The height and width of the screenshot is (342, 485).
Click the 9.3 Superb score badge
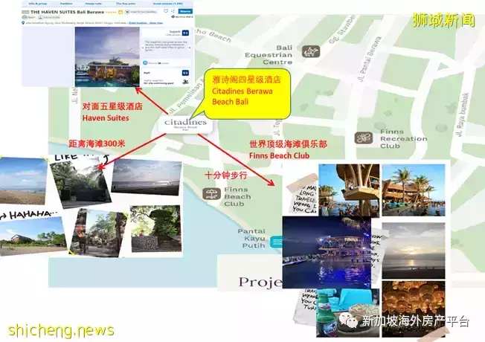coord(185,33)
